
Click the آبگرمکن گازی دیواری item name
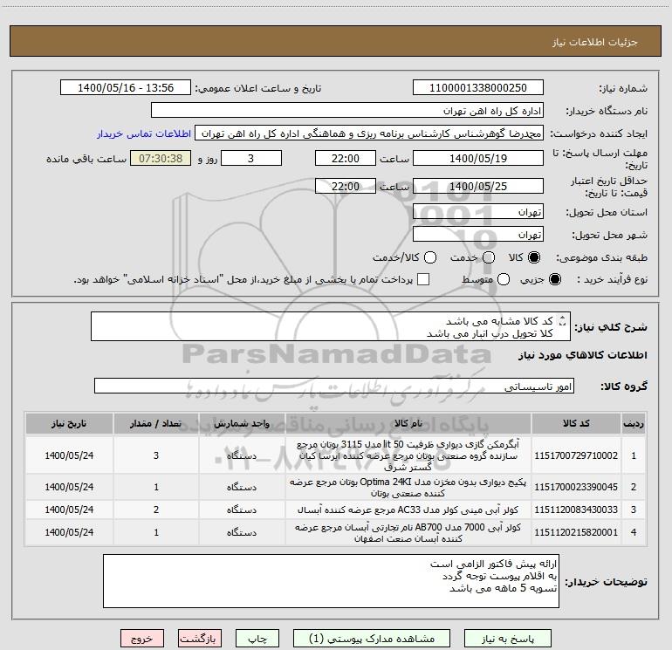coord(408,455)
